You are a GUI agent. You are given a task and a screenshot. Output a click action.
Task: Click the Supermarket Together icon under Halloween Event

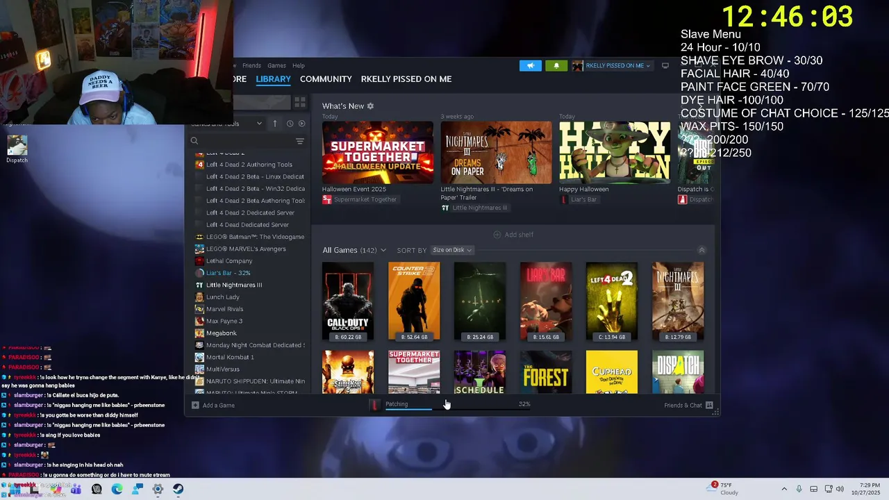pyautogui.click(x=327, y=199)
